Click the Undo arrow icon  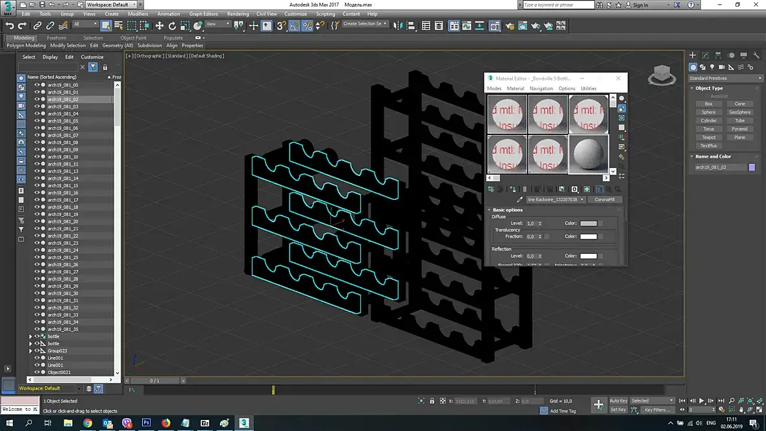10,26
